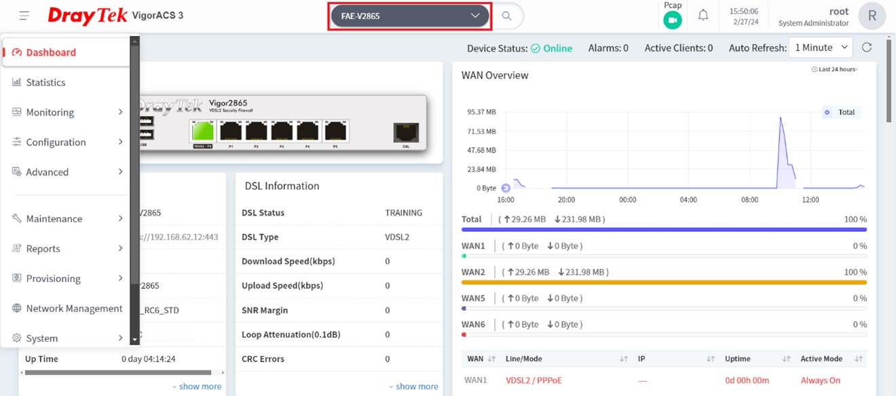Open the Dashboard menu item
896x396 pixels.
66,52
